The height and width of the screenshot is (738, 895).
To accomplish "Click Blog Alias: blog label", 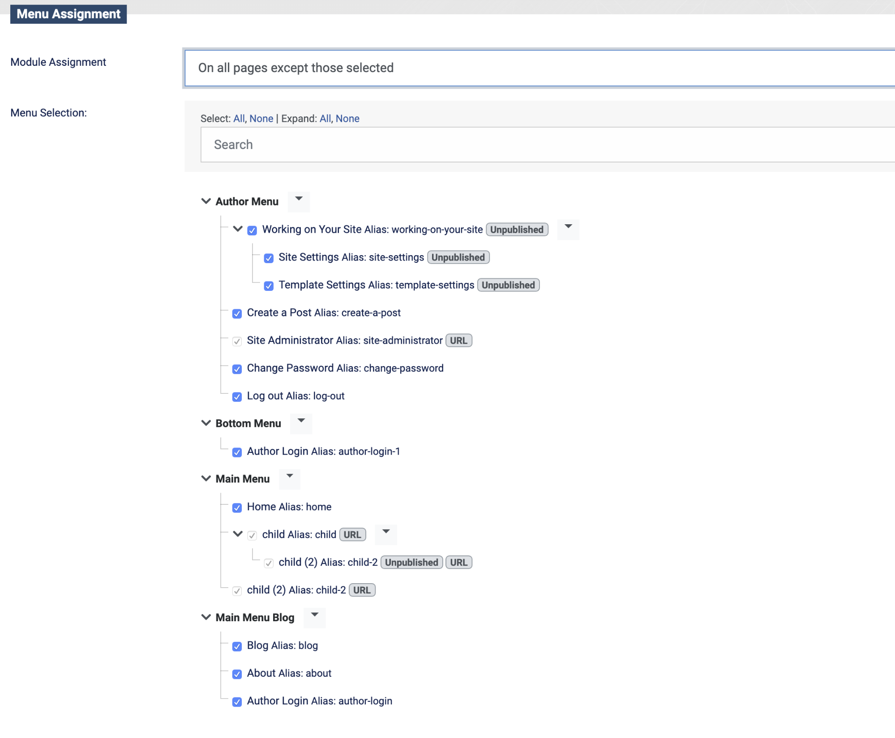I will point(283,645).
